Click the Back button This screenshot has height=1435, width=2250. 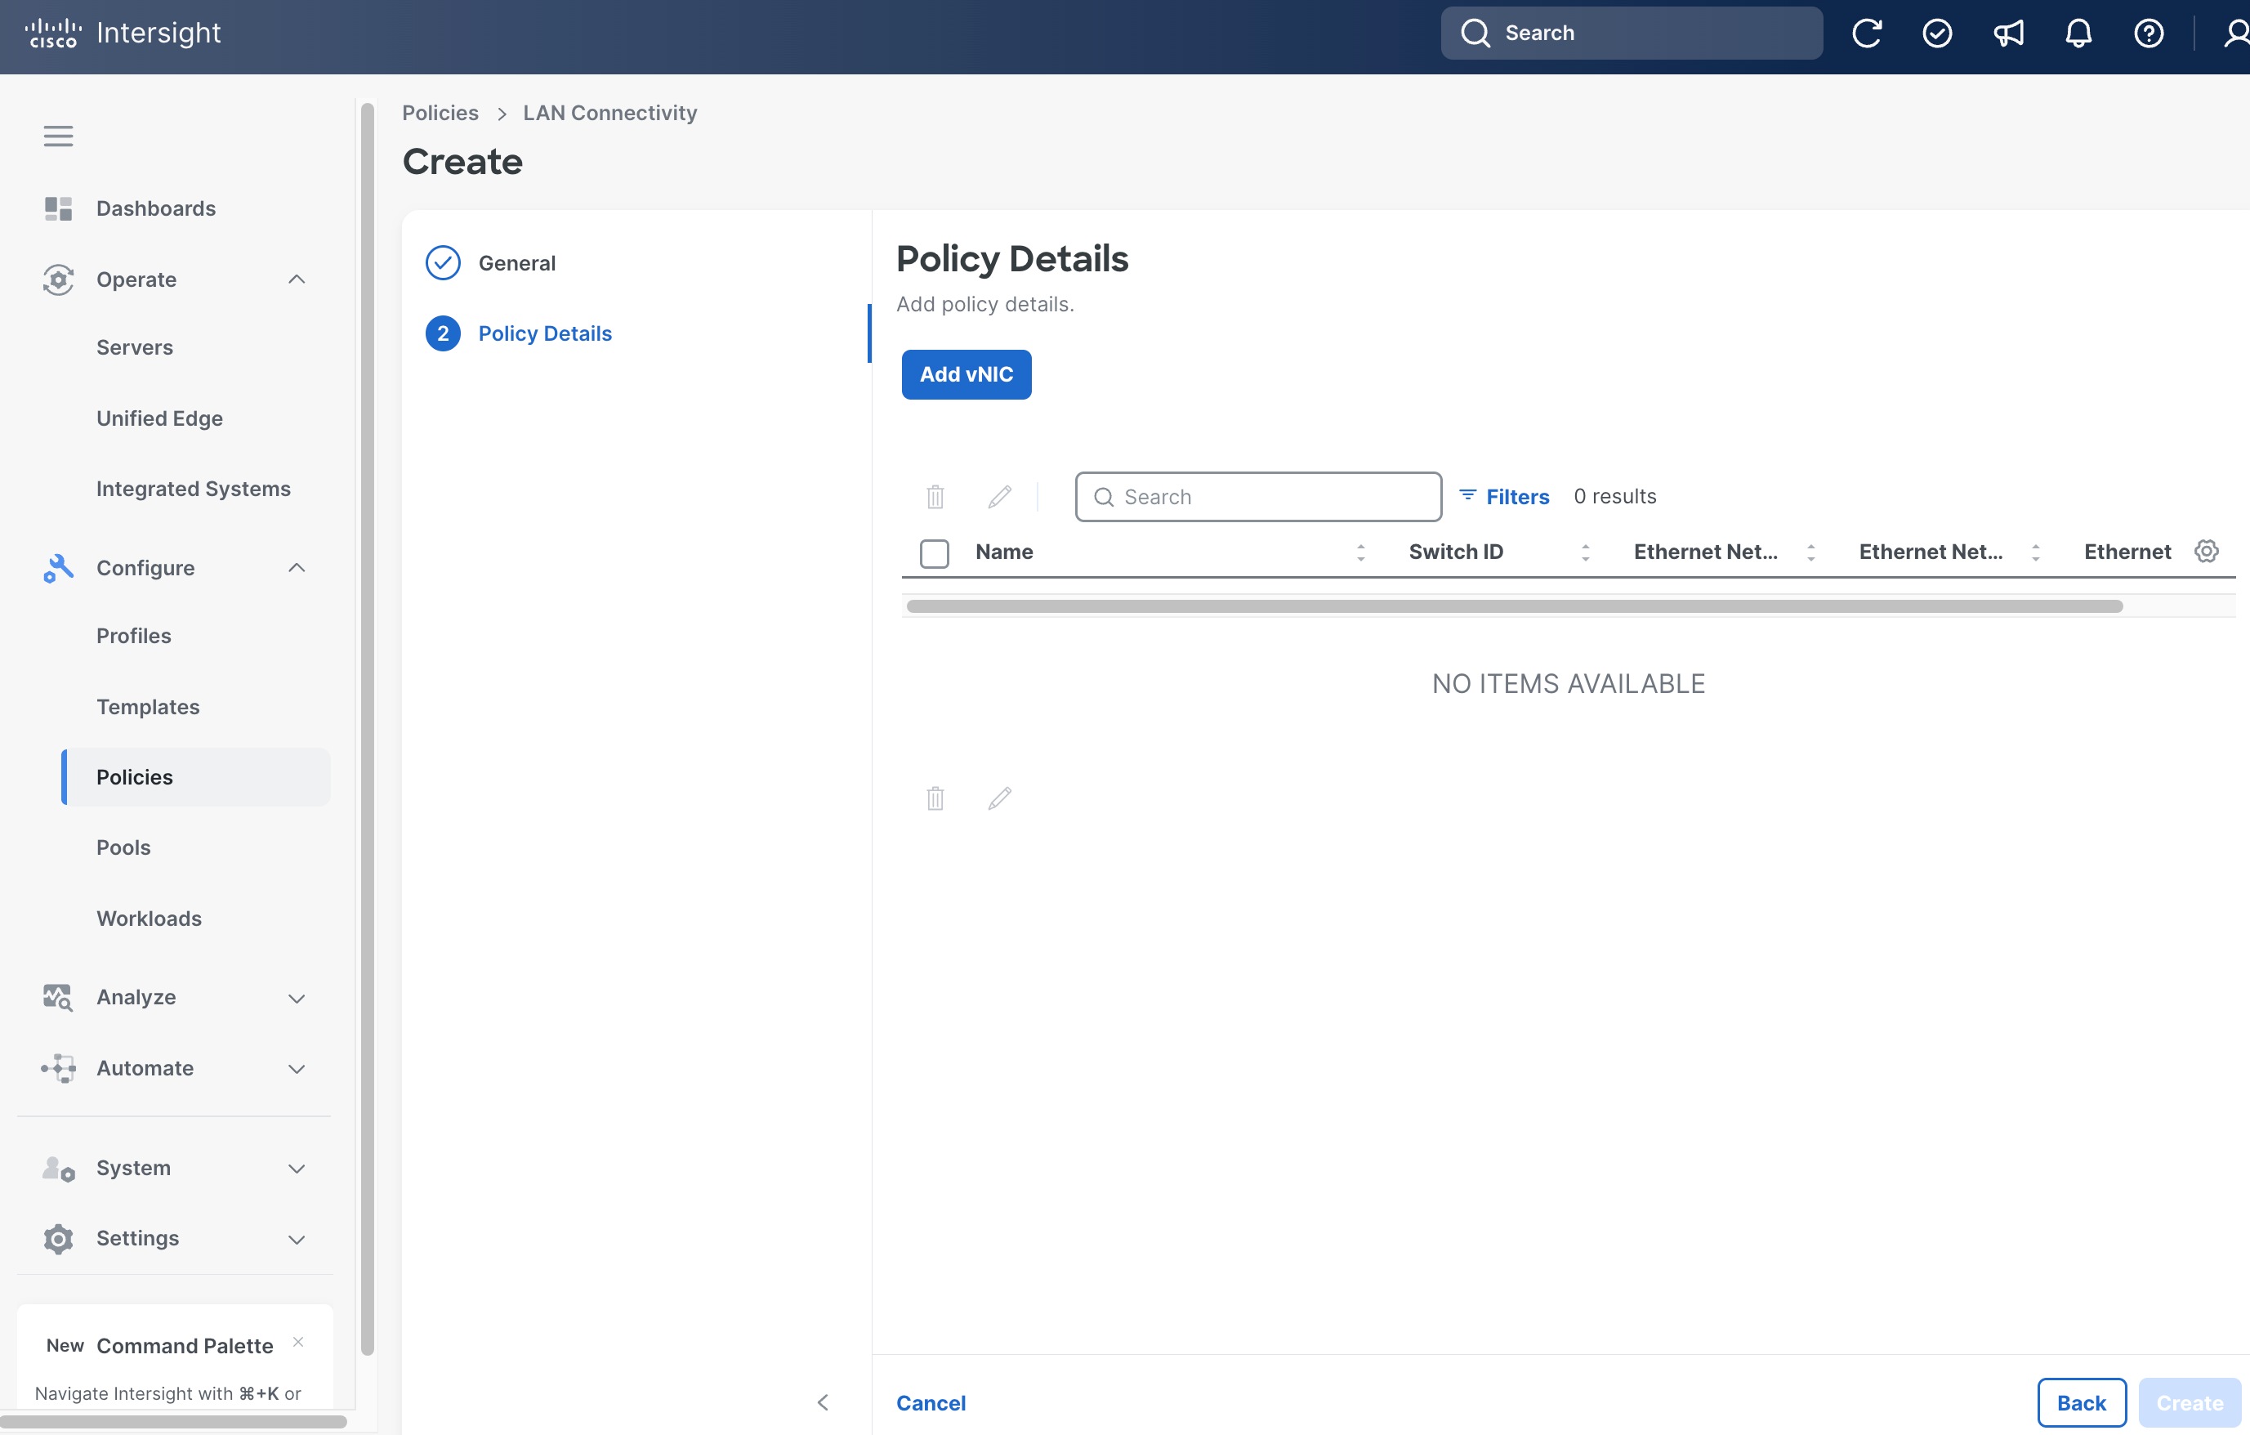2082,1403
